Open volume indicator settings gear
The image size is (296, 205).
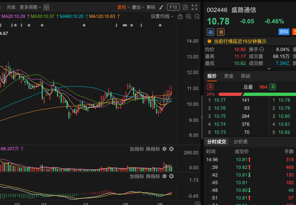pos(164,149)
